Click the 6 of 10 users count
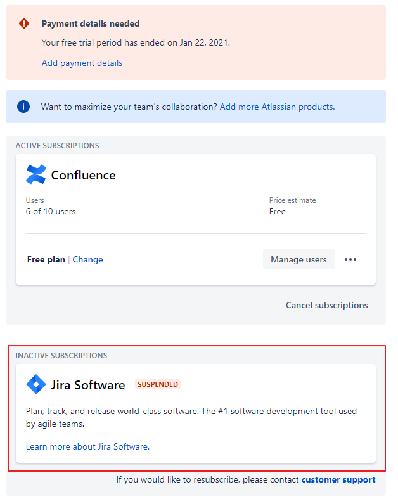The image size is (398, 499). pyautogui.click(x=51, y=211)
